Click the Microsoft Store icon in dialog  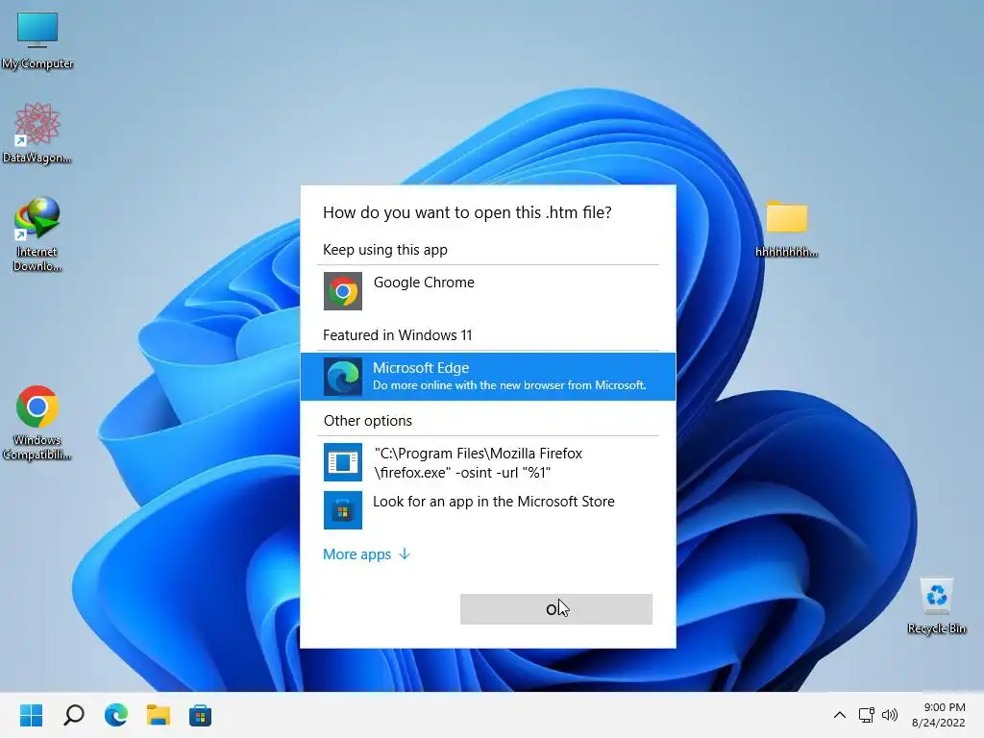click(x=343, y=510)
